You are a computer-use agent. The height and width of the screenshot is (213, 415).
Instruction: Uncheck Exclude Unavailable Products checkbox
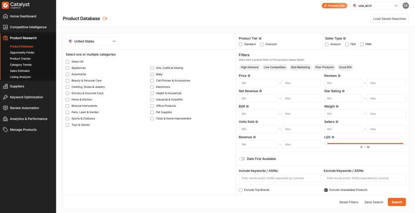(x=326, y=190)
